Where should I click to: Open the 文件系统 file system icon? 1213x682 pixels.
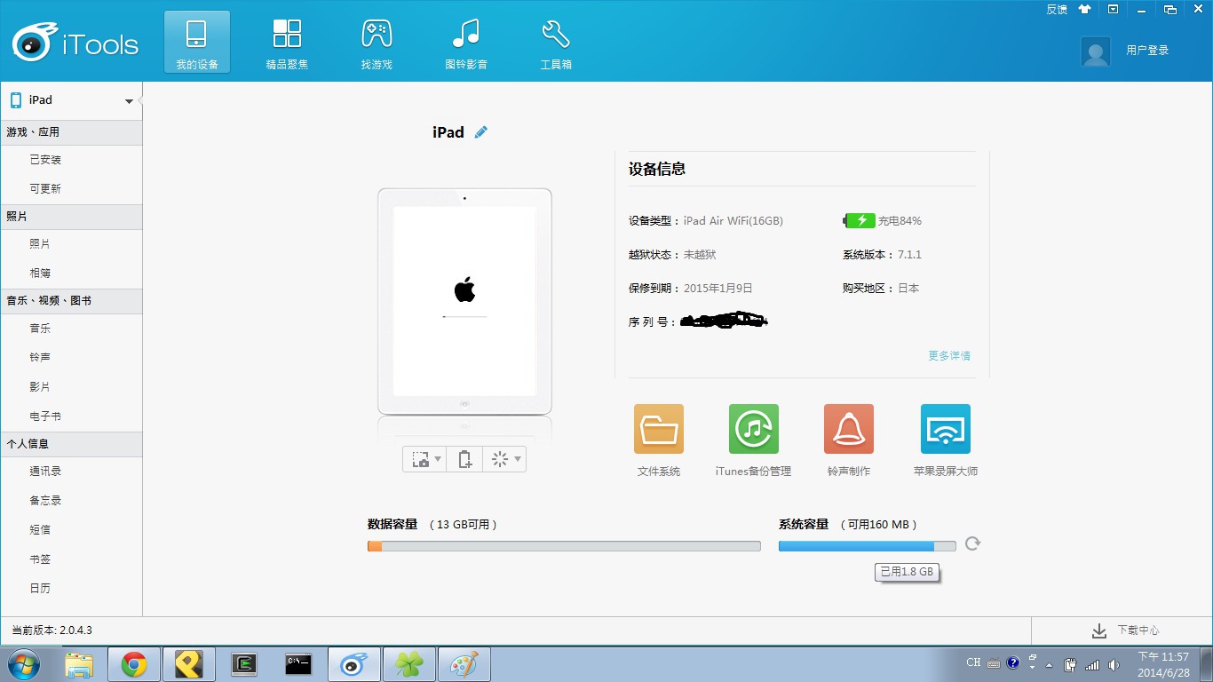(658, 430)
